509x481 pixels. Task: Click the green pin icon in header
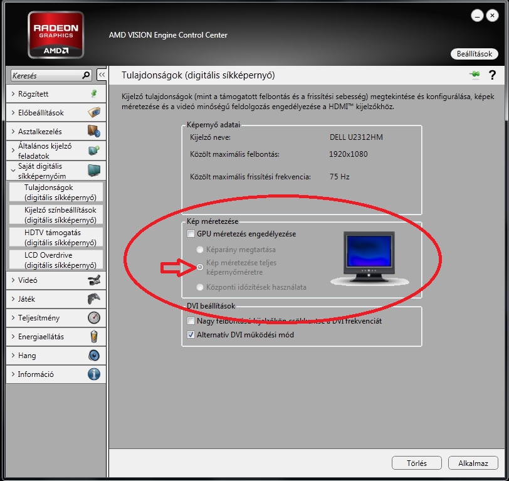click(475, 75)
